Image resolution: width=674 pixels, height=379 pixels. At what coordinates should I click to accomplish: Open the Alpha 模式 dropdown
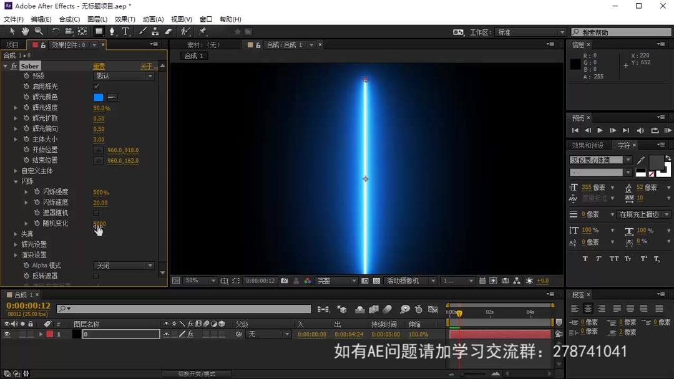point(123,265)
